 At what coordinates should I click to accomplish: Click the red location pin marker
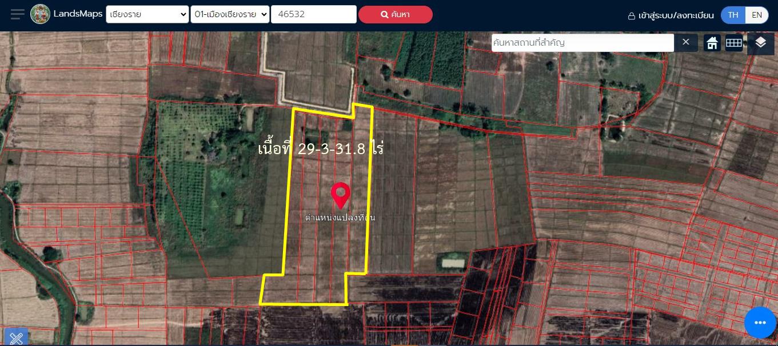point(341,196)
